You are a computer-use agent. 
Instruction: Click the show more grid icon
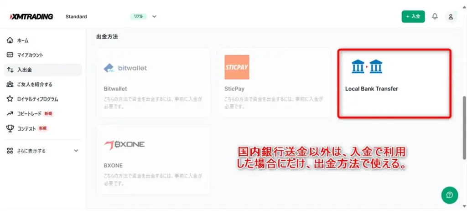tap(10, 151)
